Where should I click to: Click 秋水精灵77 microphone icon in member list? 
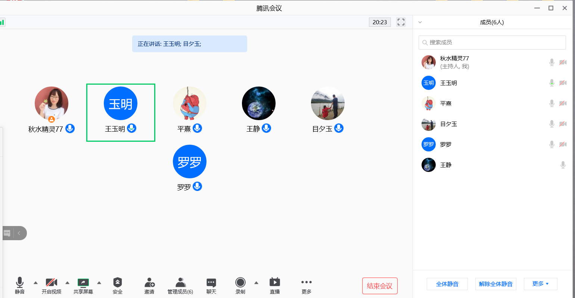(x=552, y=62)
